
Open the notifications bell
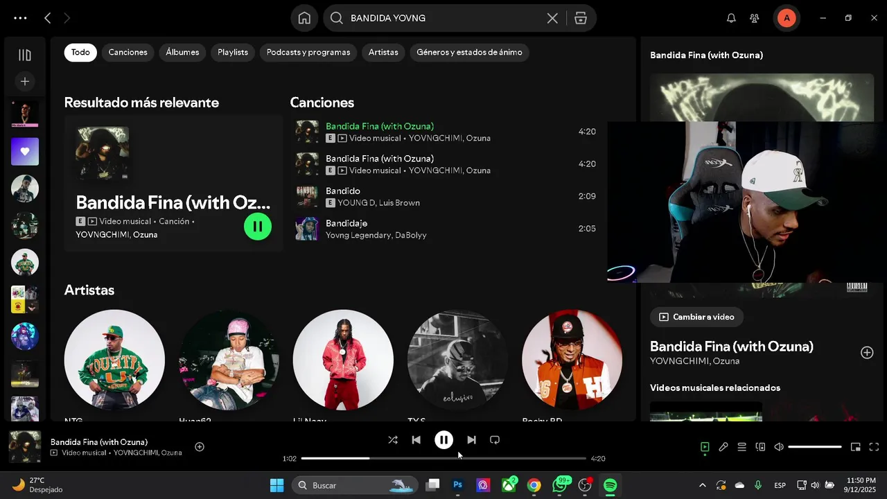click(x=731, y=18)
